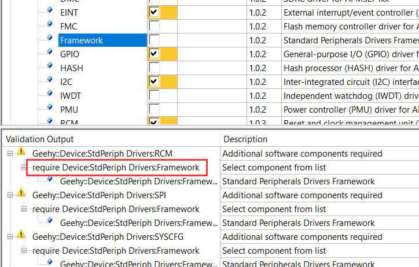The height and width of the screenshot is (267, 419).
Task: Select the FMC component row name
Action: pos(68,27)
